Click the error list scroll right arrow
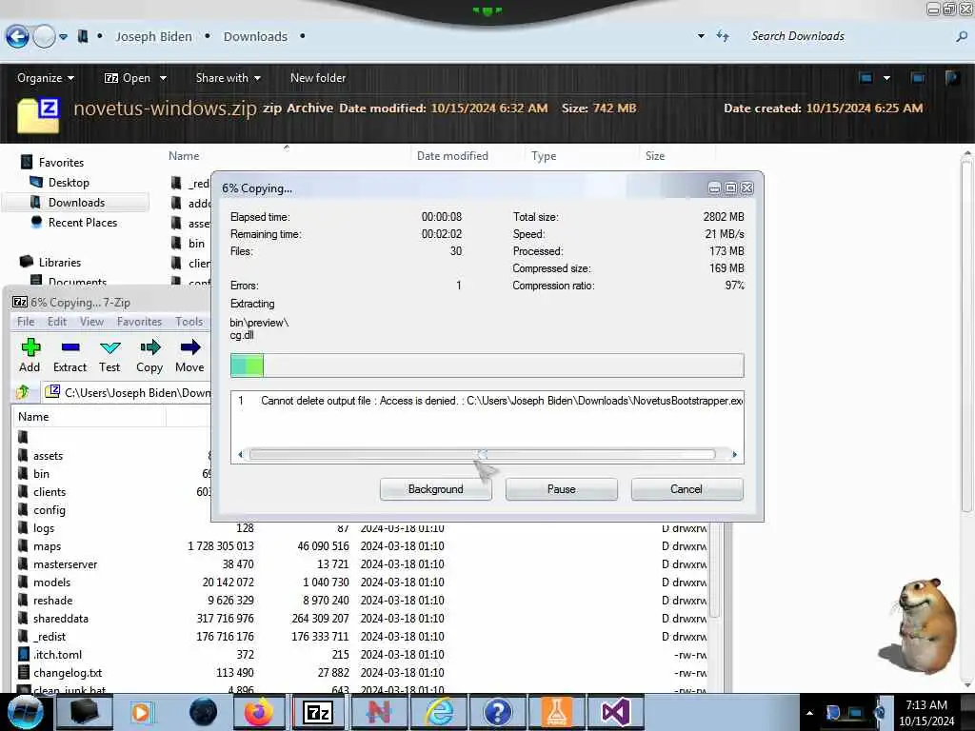The image size is (975, 731). 734,454
